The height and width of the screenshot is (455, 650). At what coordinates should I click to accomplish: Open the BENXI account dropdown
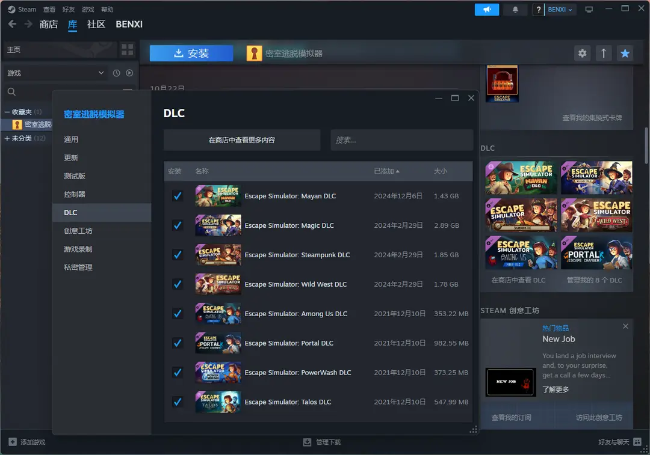pos(560,10)
